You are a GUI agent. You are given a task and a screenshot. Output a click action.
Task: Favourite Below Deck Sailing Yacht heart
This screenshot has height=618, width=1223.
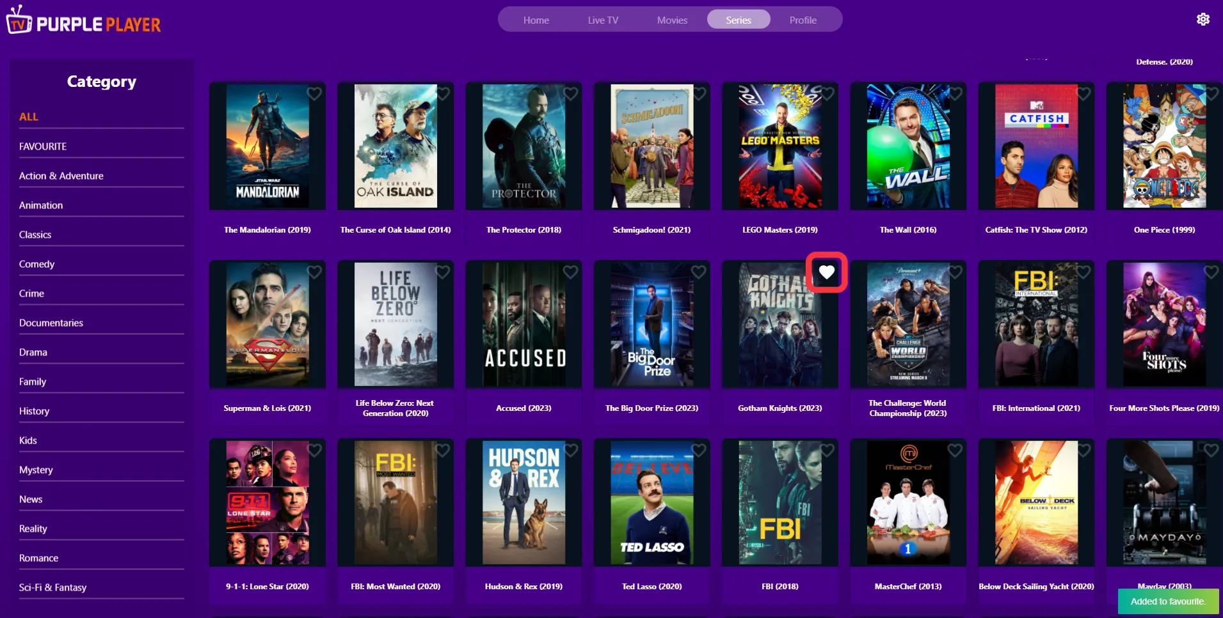1083,451
